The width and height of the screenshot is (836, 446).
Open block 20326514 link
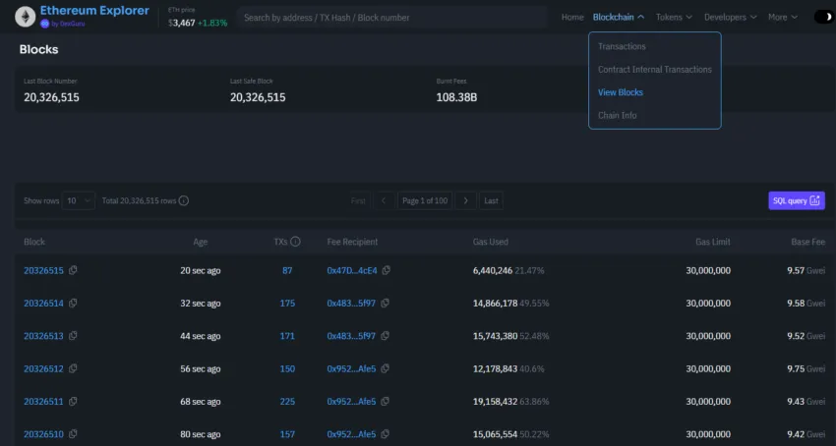pyautogui.click(x=43, y=304)
